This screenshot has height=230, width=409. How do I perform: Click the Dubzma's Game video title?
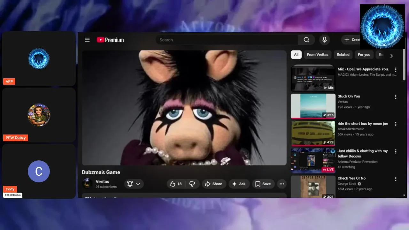(x=101, y=172)
